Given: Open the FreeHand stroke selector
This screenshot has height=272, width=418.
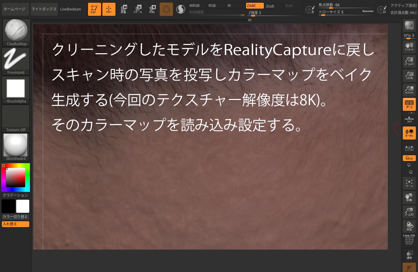Looking at the screenshot, I should [16, 61].
